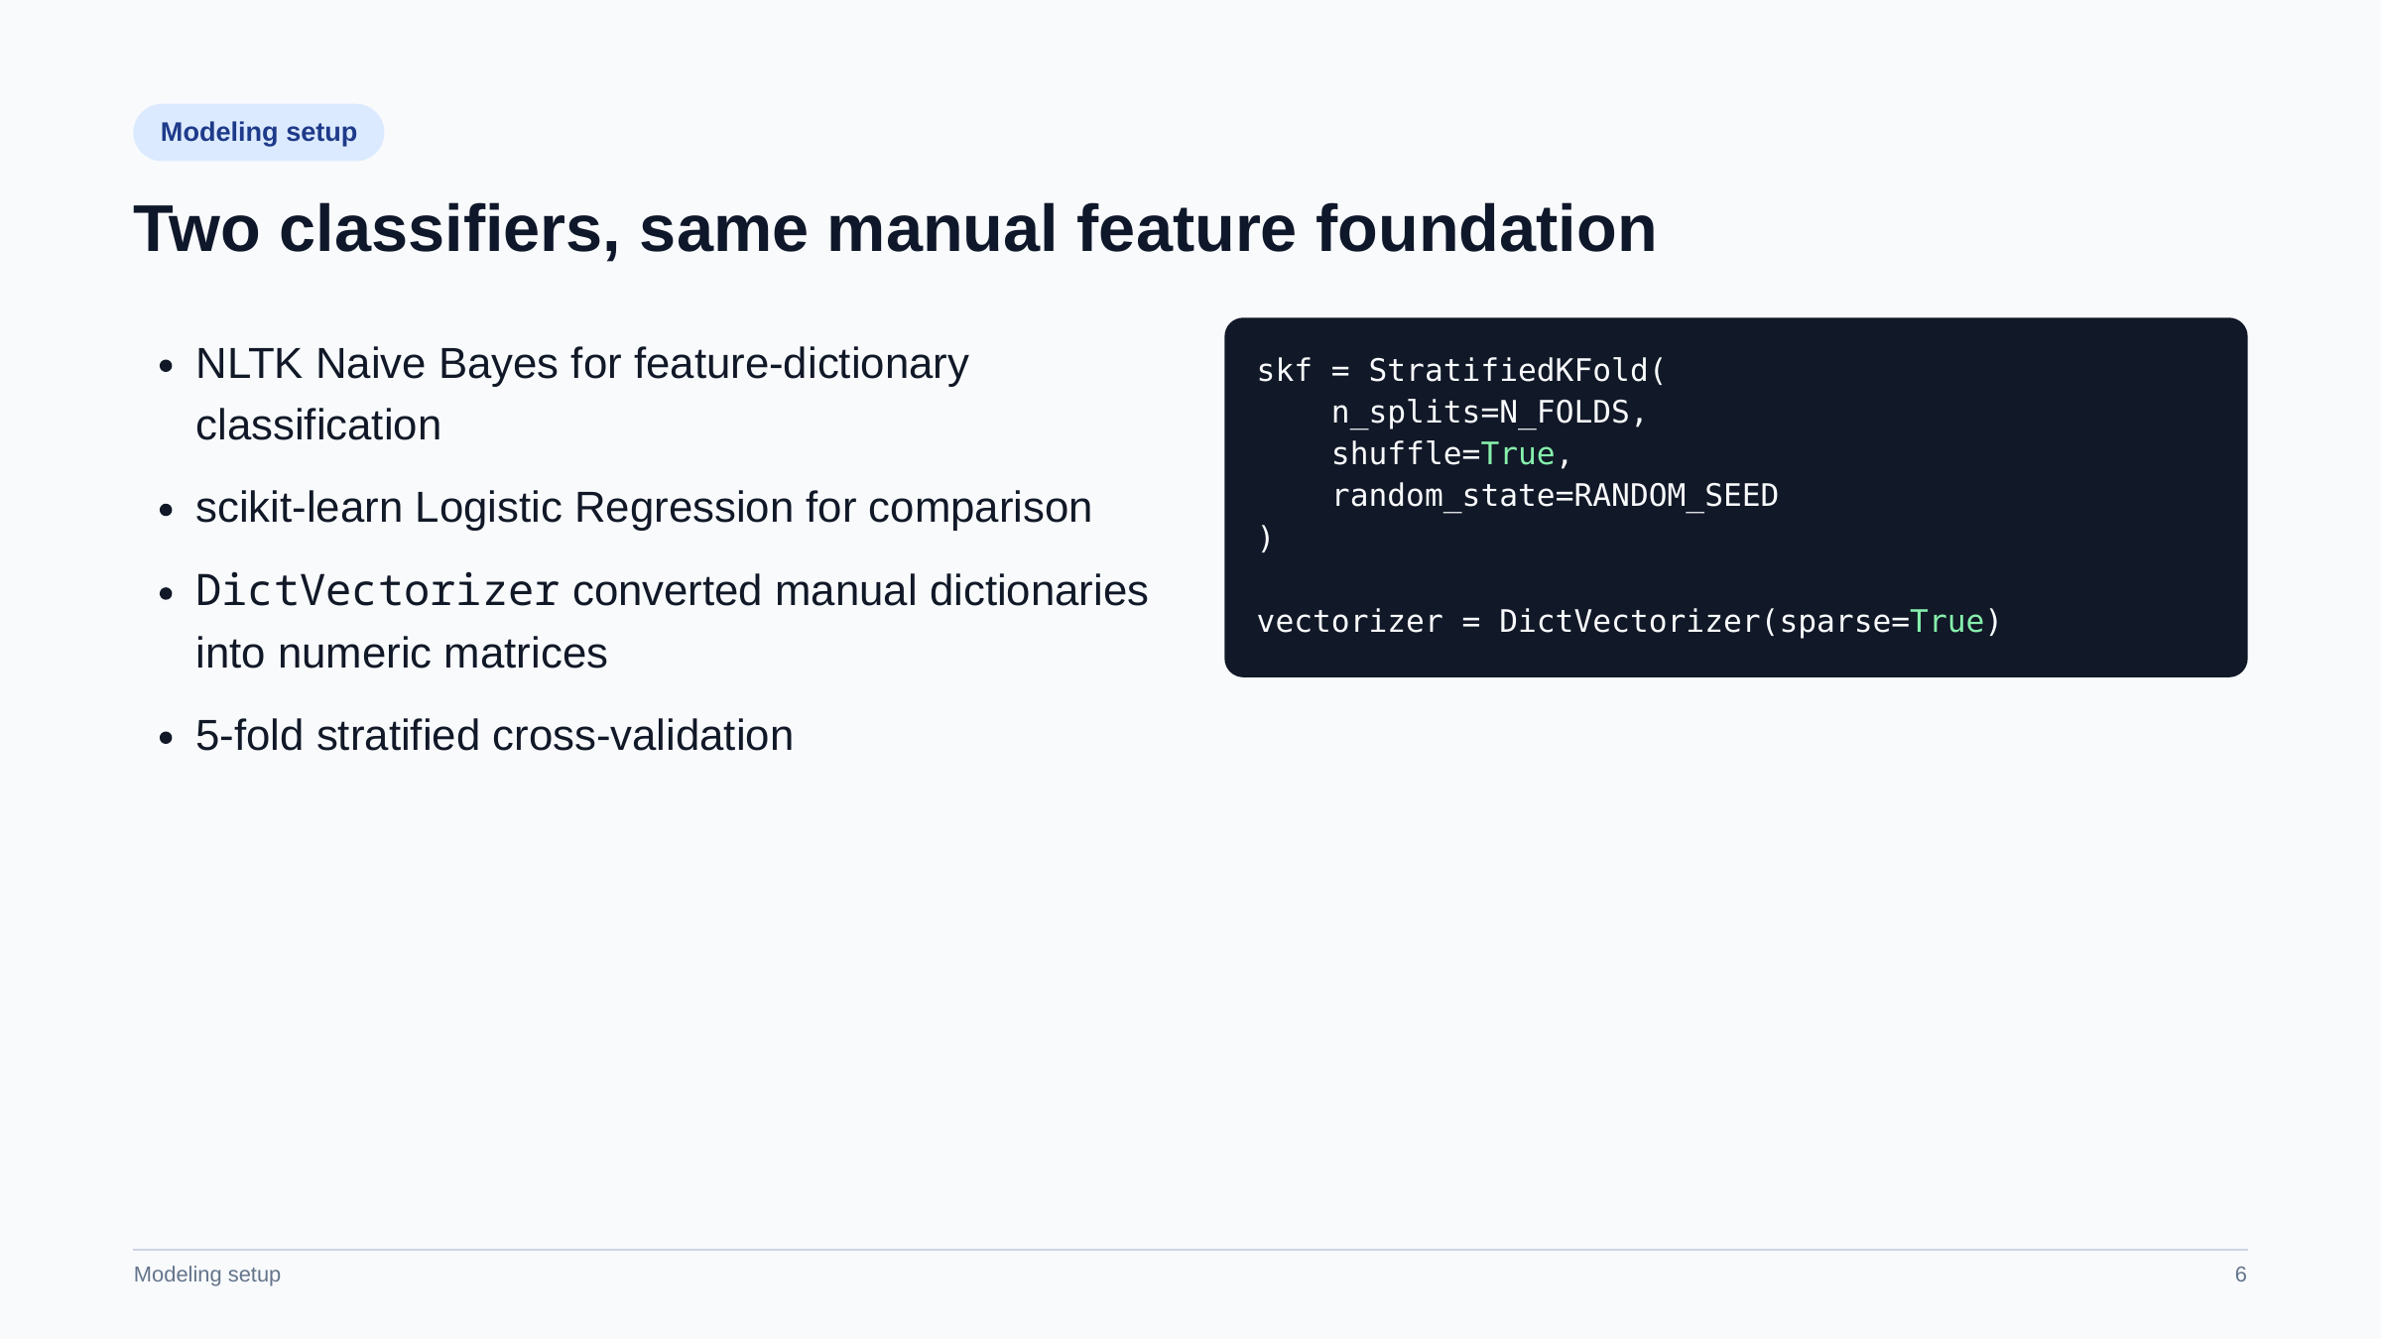Viewport: 2381px width, 1339px height.
Task: Click the random_state=RANDOM_SEED code line
Action: coord(1554,495)
